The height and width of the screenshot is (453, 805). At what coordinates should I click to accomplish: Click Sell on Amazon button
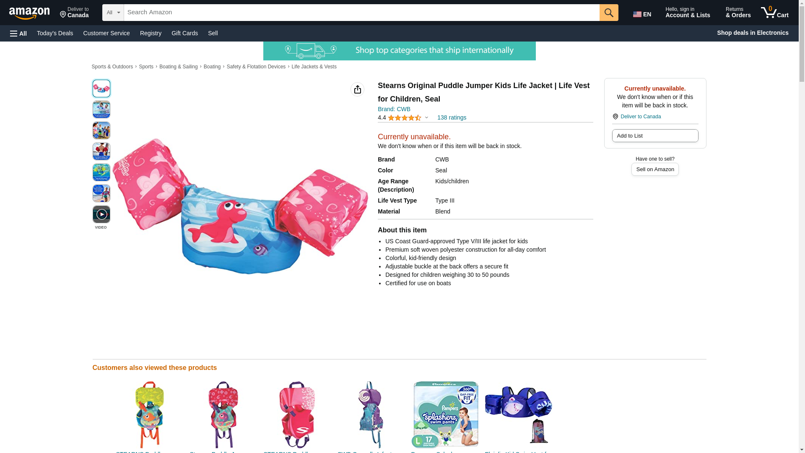[654, 169]
